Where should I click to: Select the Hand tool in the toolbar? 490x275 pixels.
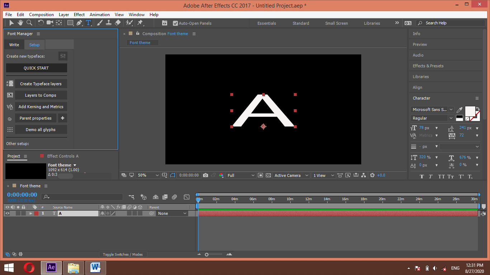tap(20, 23)
